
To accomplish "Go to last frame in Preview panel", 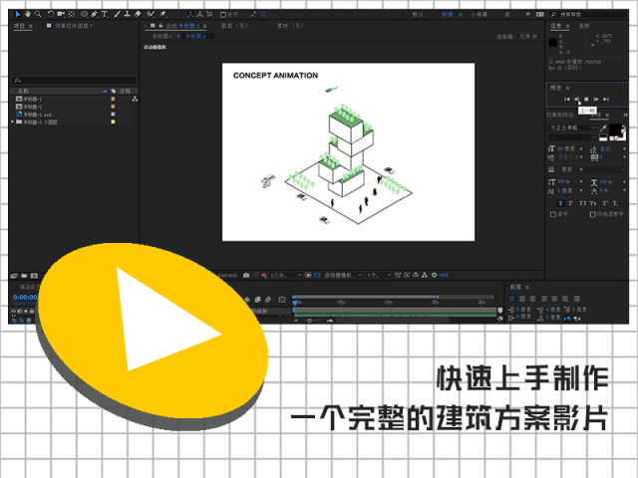I will [606, 100].
